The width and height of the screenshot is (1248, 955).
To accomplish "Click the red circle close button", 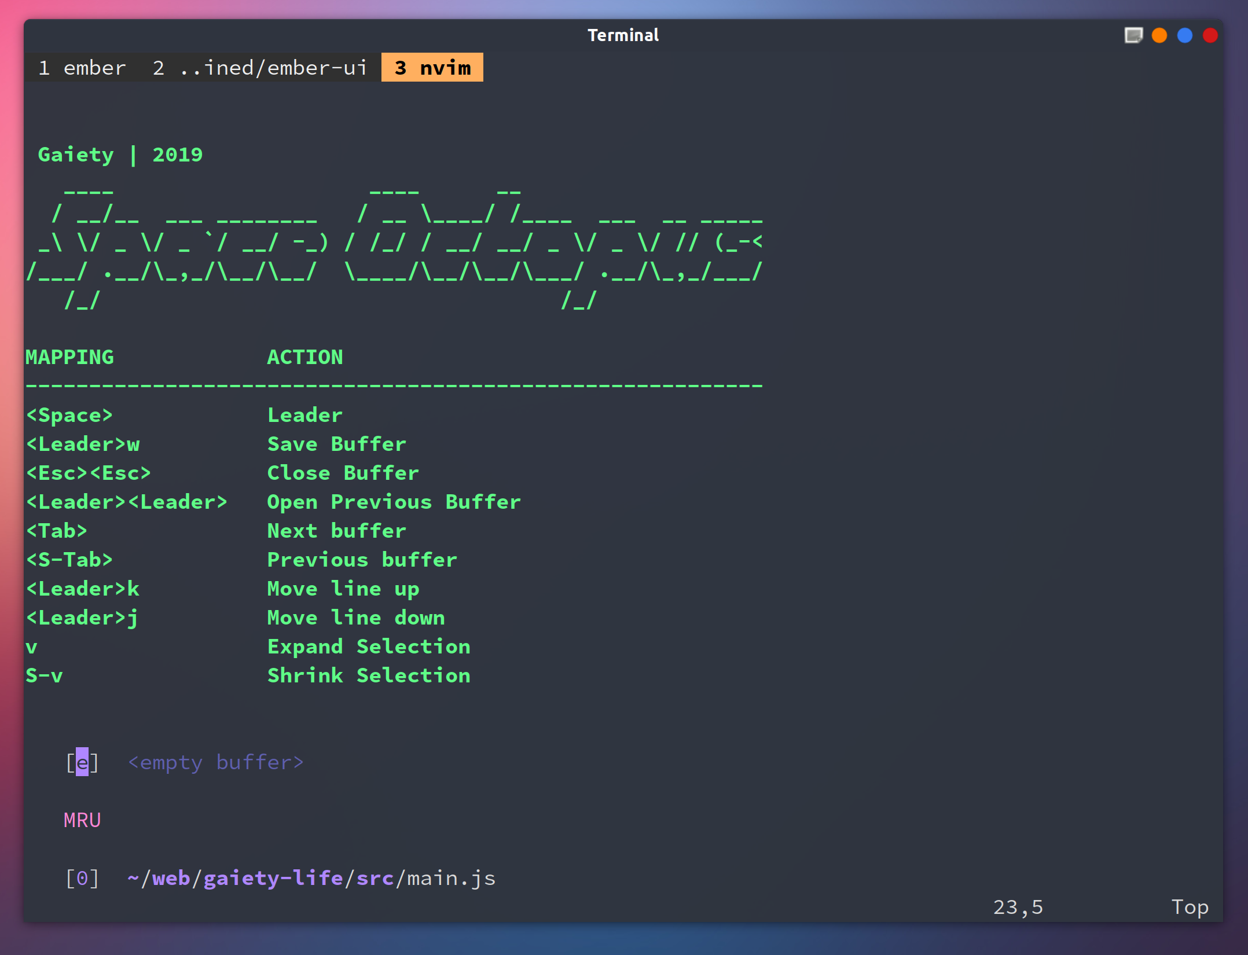I will coord(1210,36).
